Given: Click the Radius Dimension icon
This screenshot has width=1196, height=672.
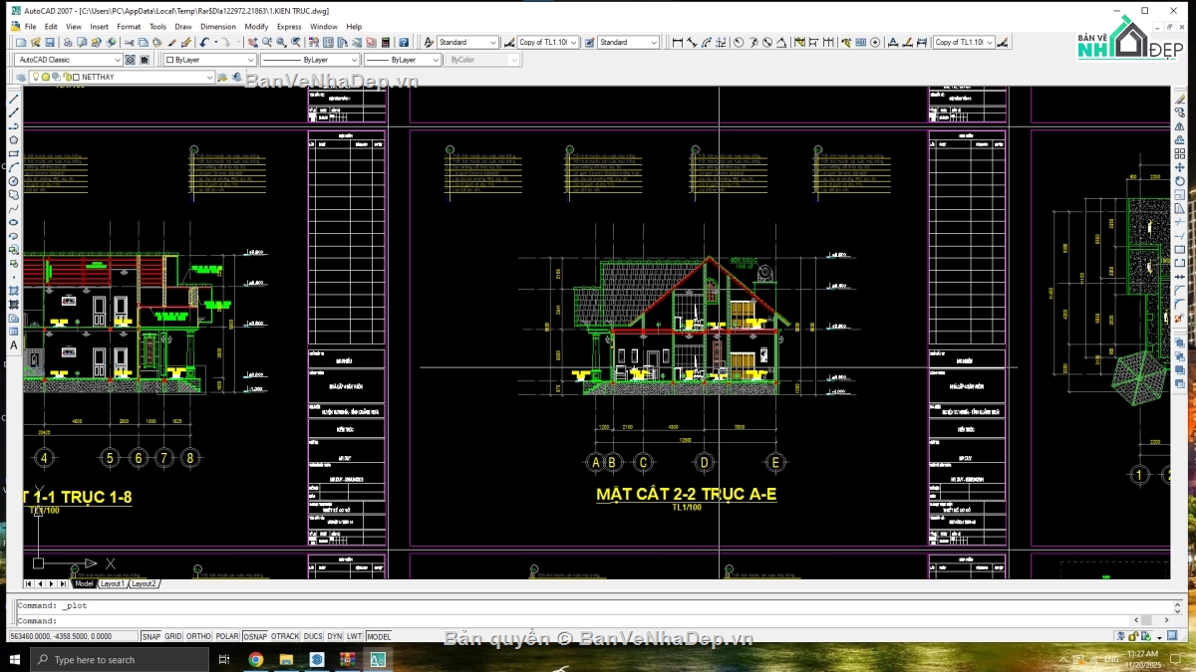Looking at the screenshot, I should coord(739,42).
